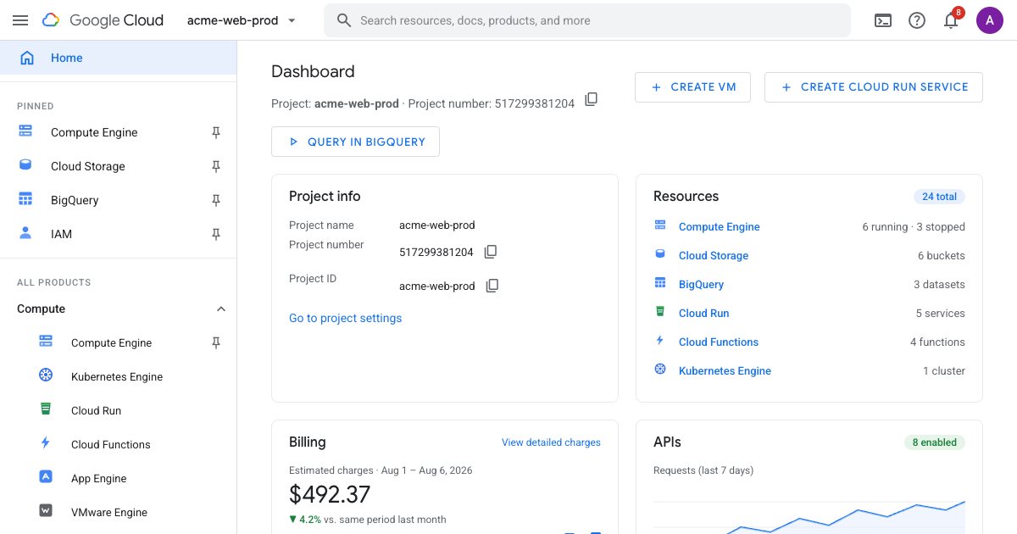Click the Kubernetes Engine wheel icon in sidebar
This screenshot has width=1017, height=534.
[x=46, y=375]
